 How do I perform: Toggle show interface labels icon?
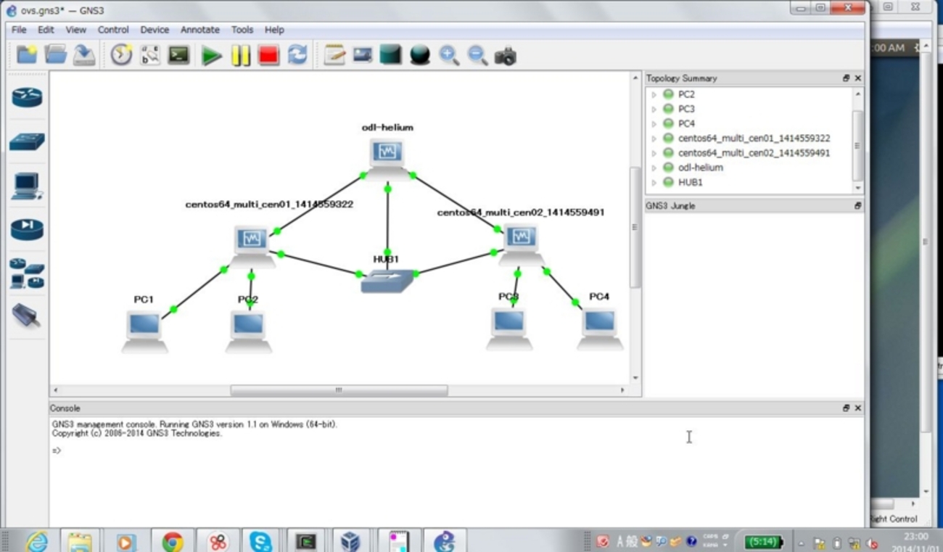pos(150,55)
